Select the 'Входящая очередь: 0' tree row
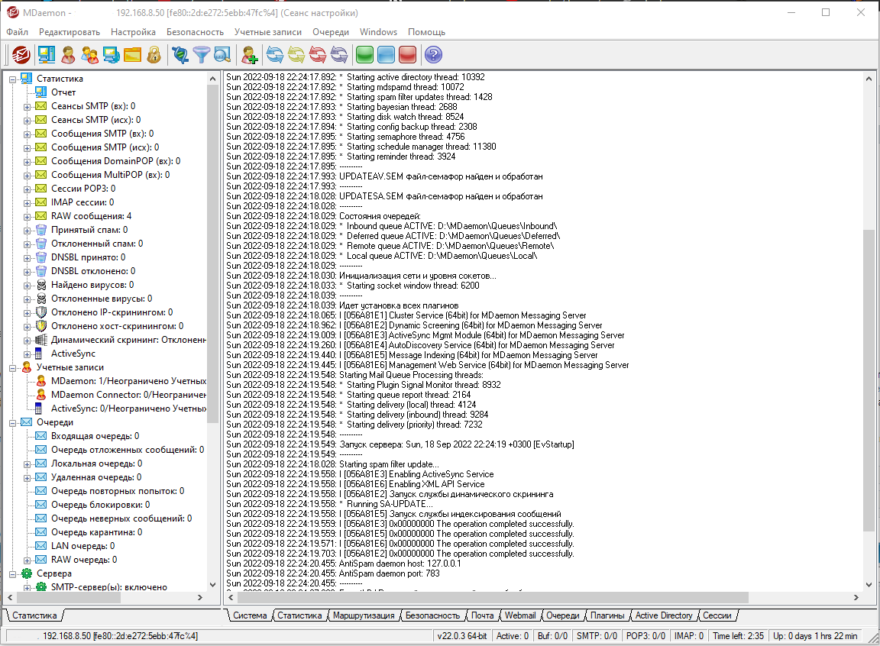 point(95,436)
